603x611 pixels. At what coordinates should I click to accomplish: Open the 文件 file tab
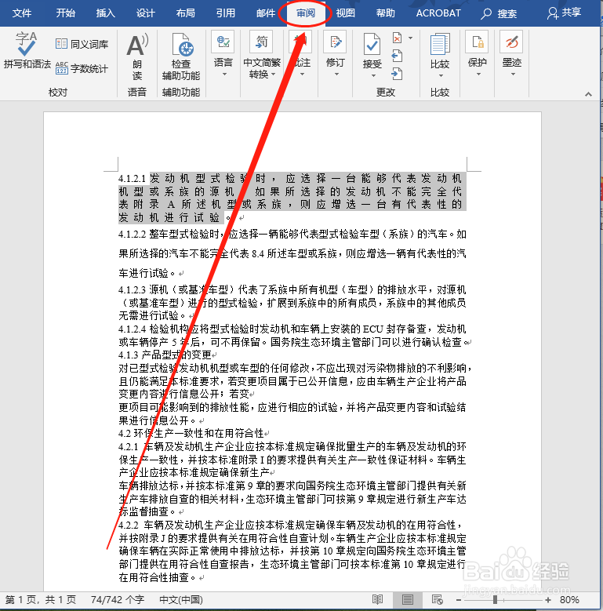pos(22,13)
